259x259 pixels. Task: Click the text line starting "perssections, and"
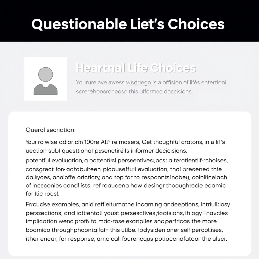pyautogui.click(x=127, y=213)
